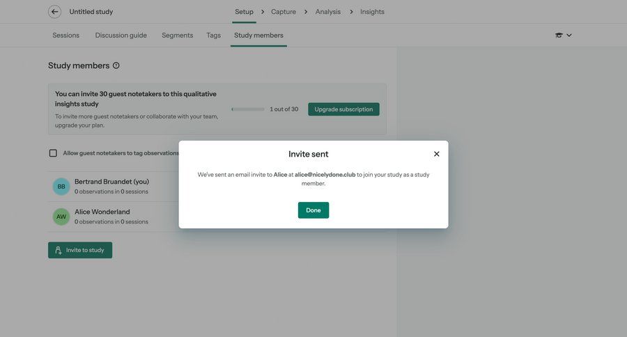Screen dimensions: 627x337
Task: Enable Allow guest notetakers to tag observations
Action: [53, 153]
